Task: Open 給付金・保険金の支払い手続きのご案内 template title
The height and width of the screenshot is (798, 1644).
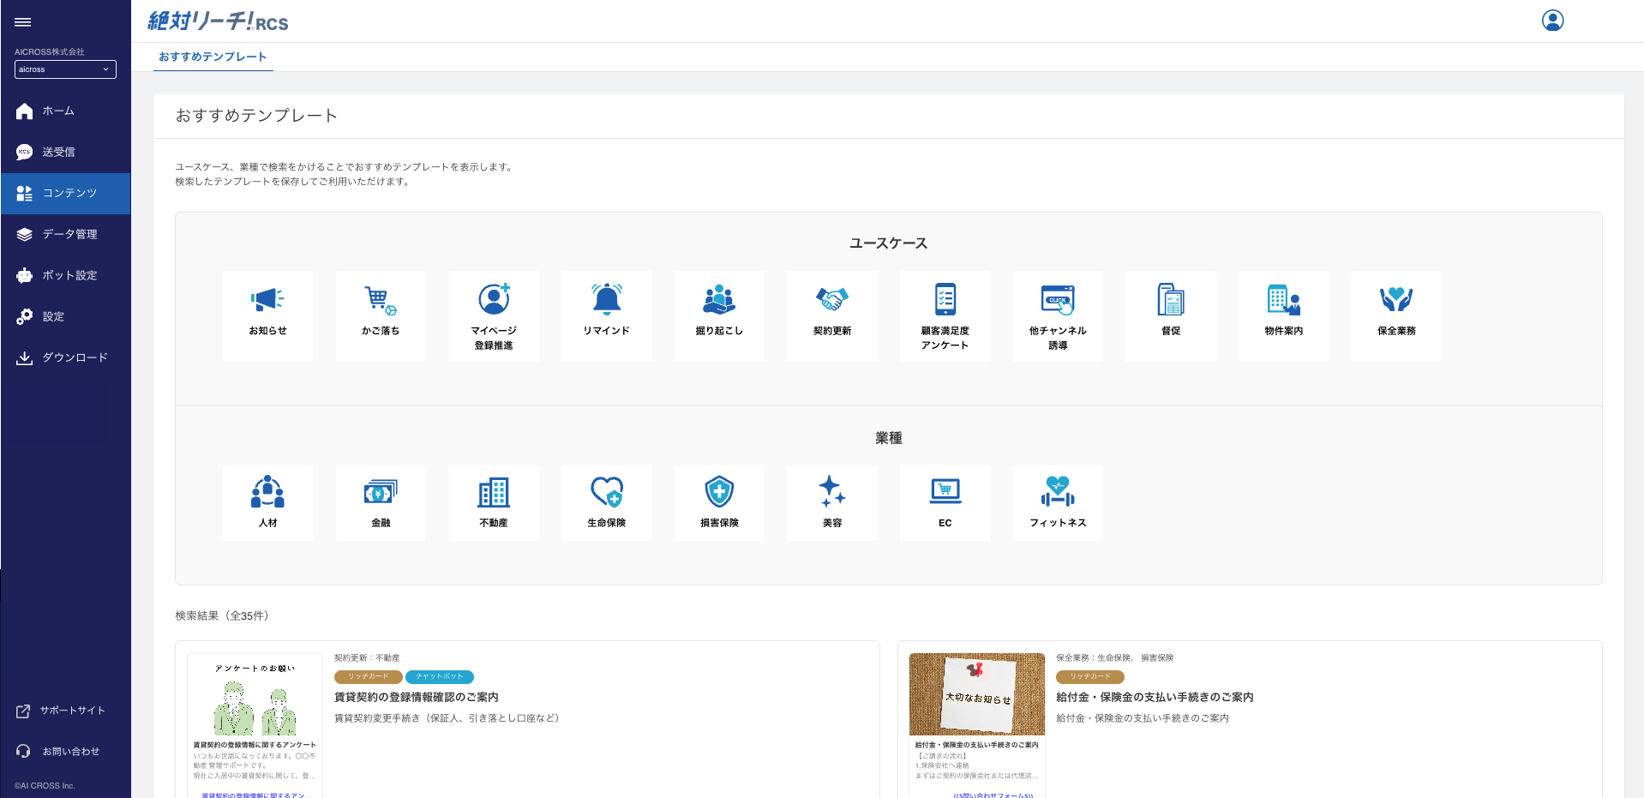Action: (x=1155, y=697)
